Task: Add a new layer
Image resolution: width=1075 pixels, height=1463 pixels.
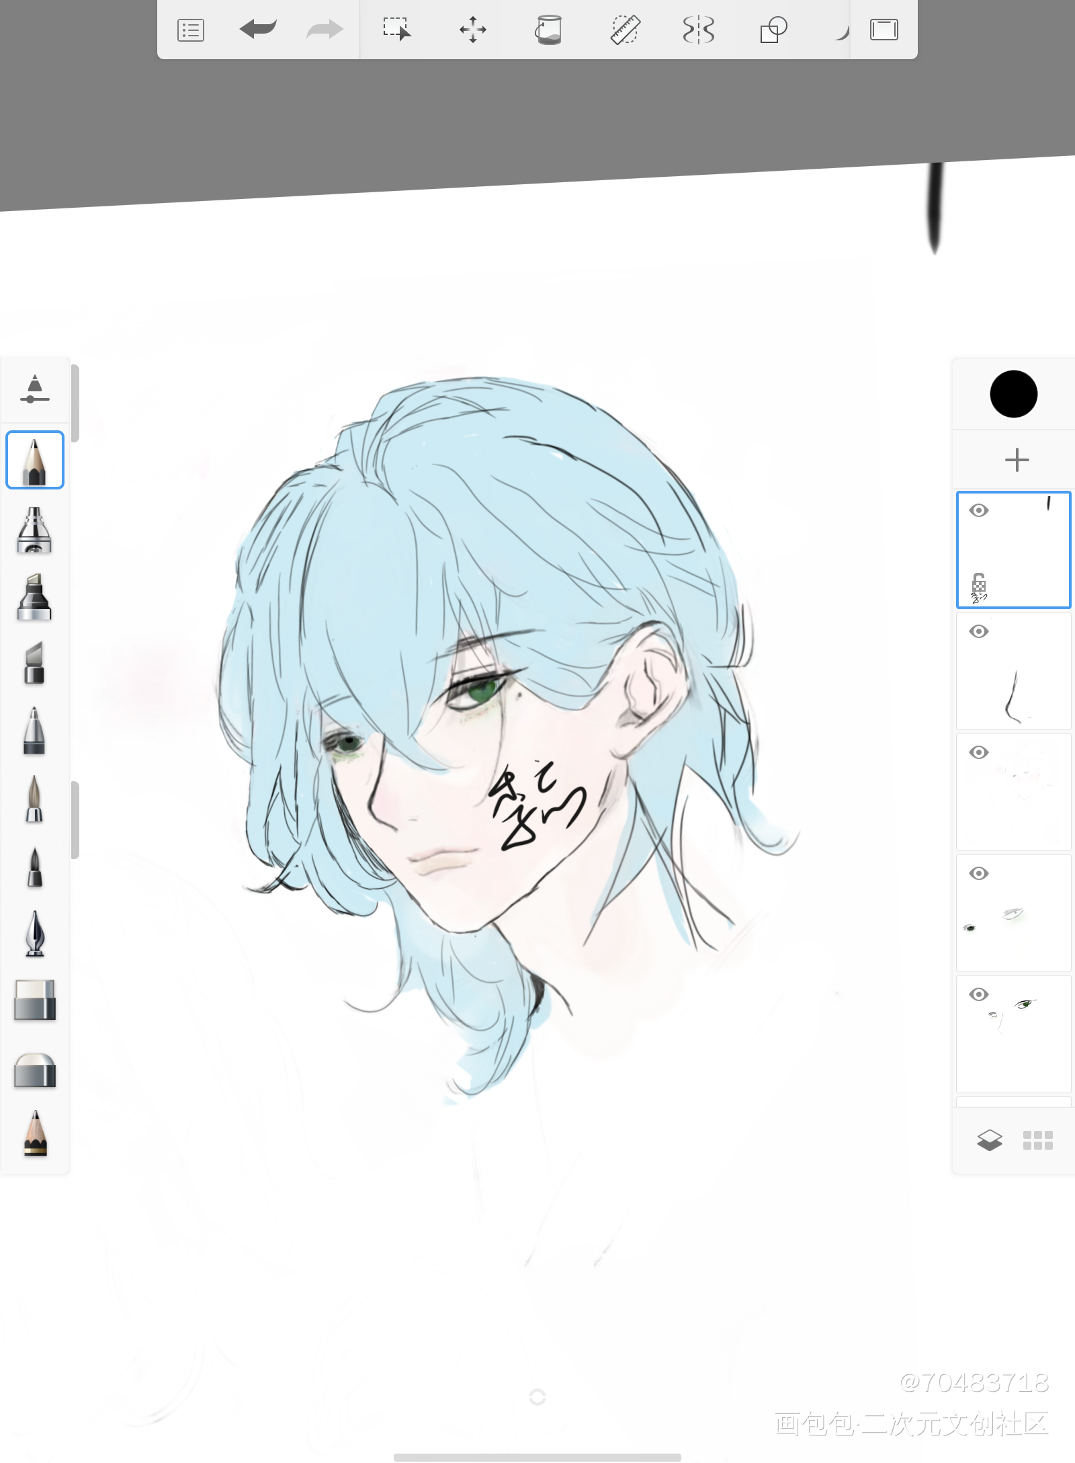Action: click(x=1017, y=460)
